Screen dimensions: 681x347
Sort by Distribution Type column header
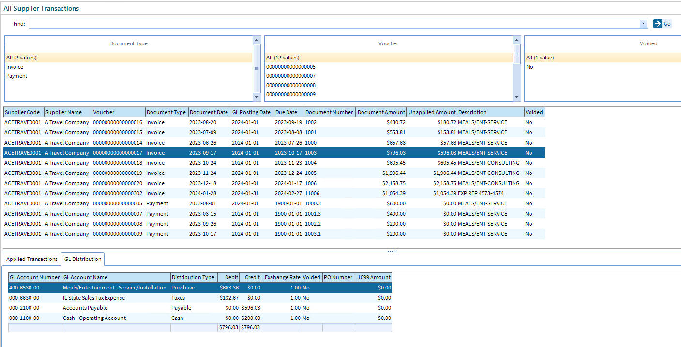point(194,277)
